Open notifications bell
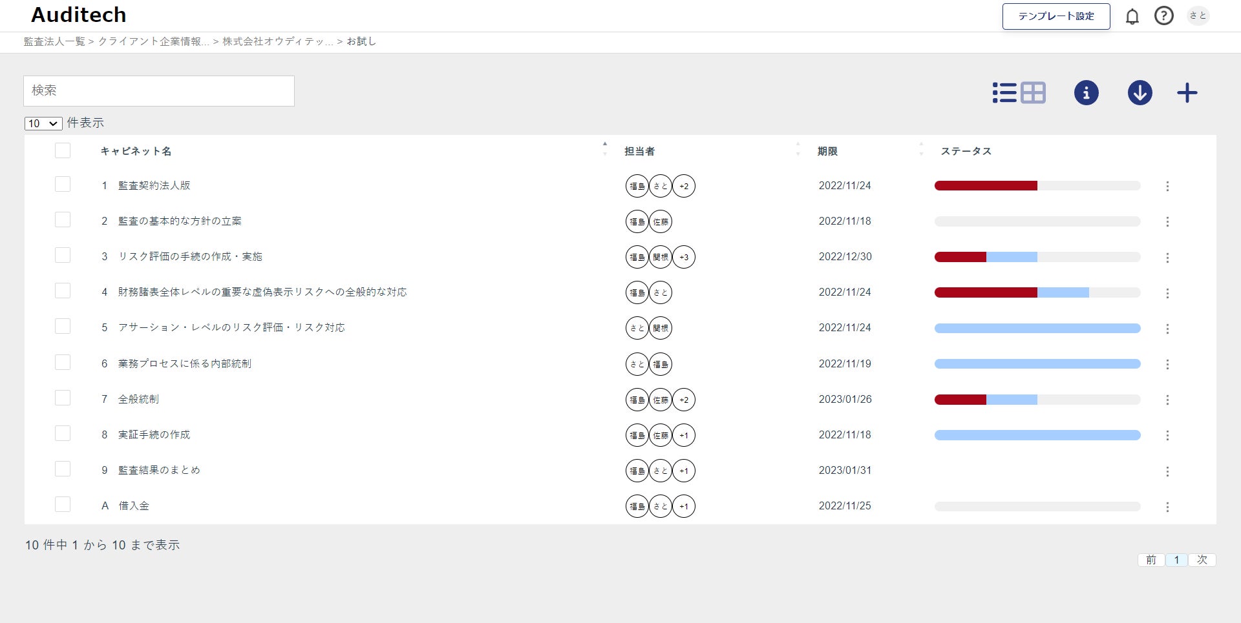 coord(1132,16)
